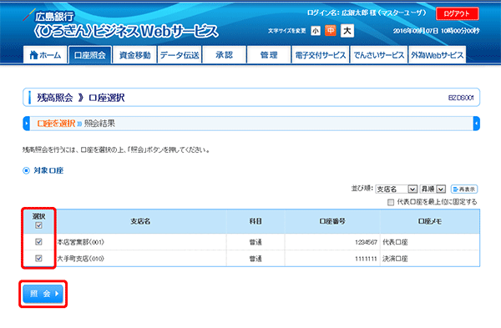501x328 pixels.
Task: Open the ホーム tab
Action: point(45,55)
